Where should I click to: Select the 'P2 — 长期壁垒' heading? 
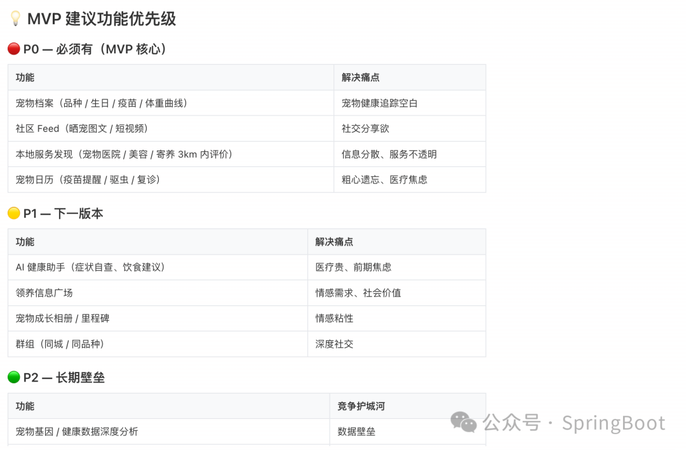click(x=64, y=378)
